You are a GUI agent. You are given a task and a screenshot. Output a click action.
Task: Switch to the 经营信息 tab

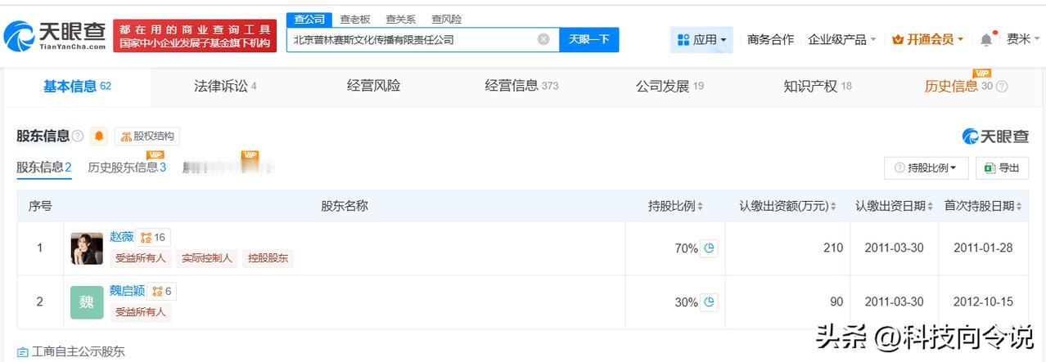pyautogui.click(x=521, y=86)
